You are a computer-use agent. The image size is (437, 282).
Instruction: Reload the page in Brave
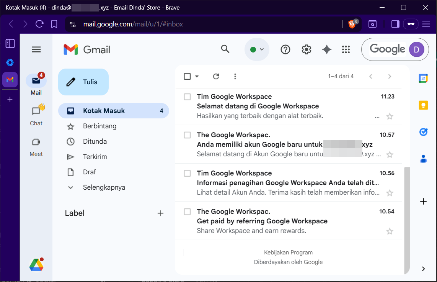pos(39,24)
